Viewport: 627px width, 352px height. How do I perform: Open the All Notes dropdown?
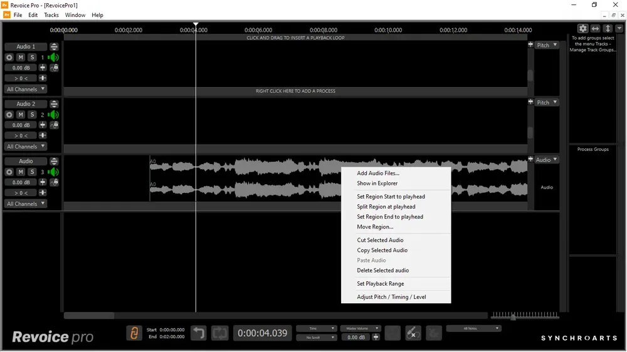(x=473, y=328)
